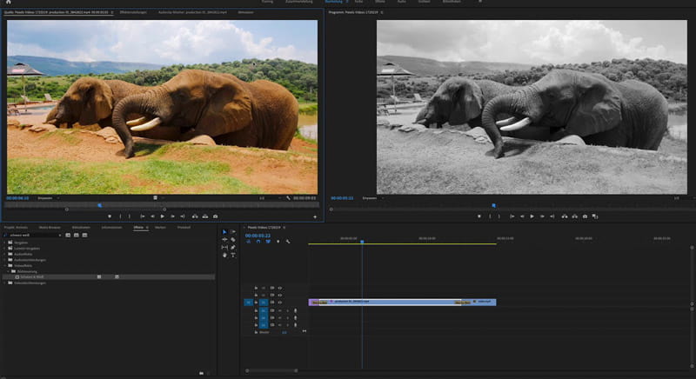
Task: Mark In point in Source monitor
Action: [120, 216]
